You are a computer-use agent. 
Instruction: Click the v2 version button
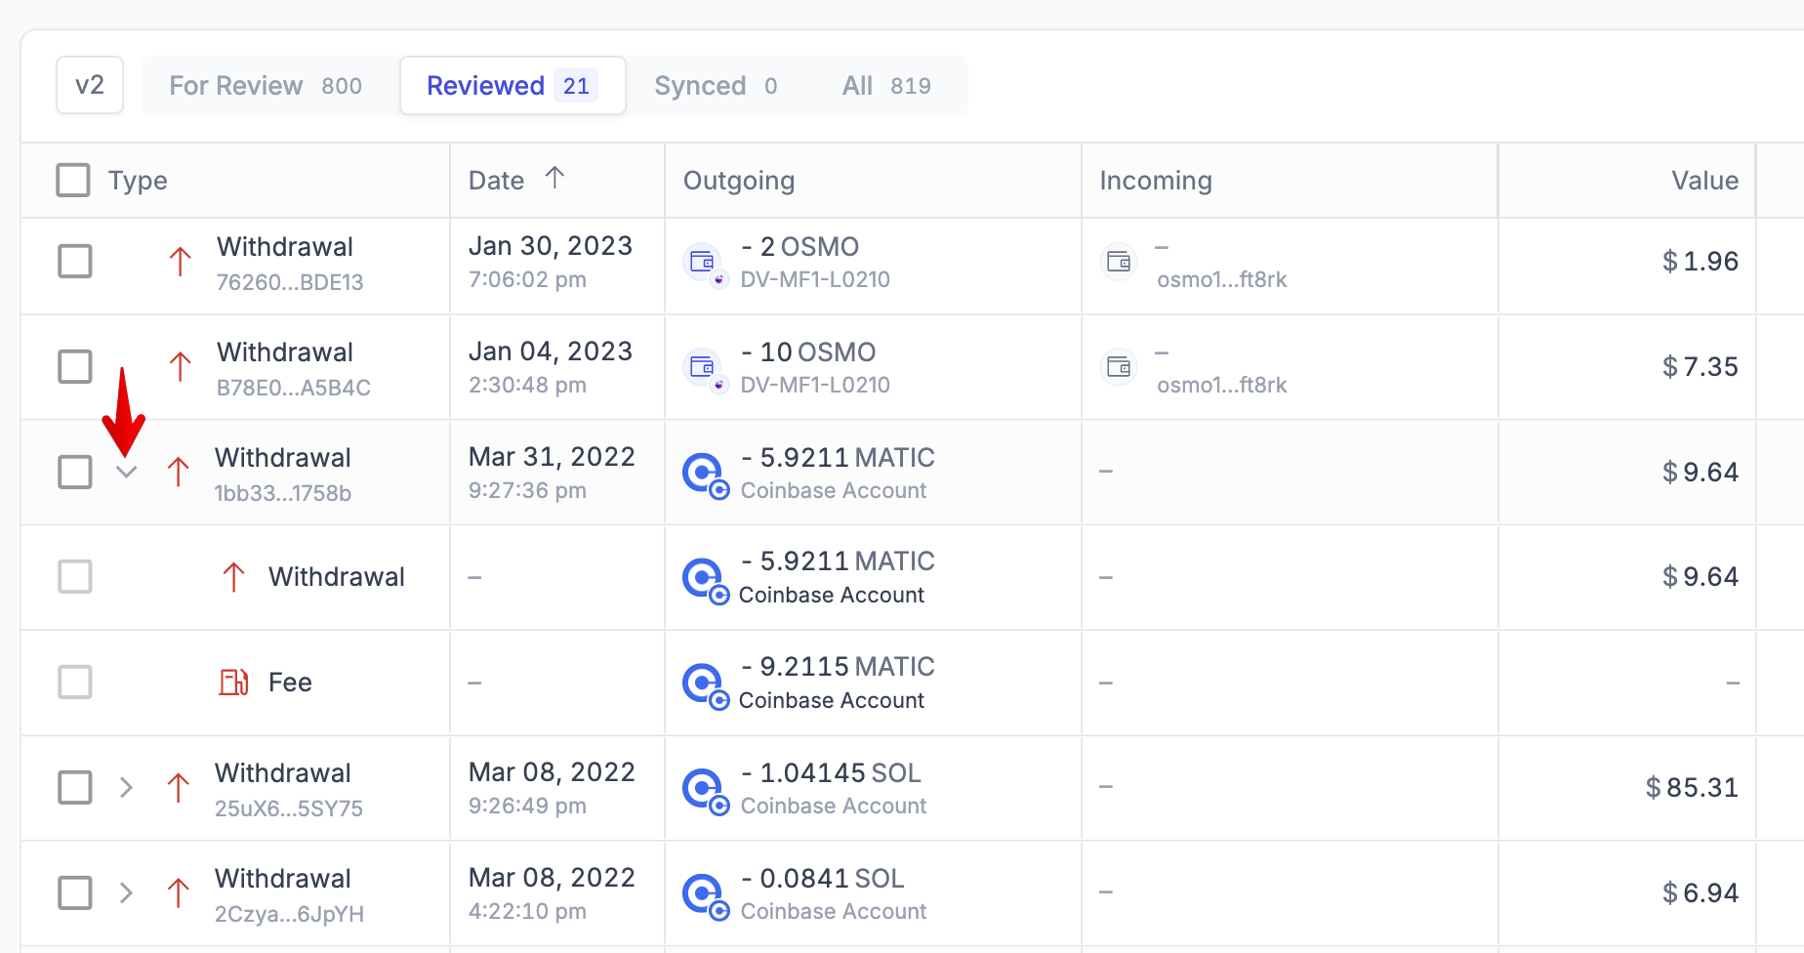point(90,86)
